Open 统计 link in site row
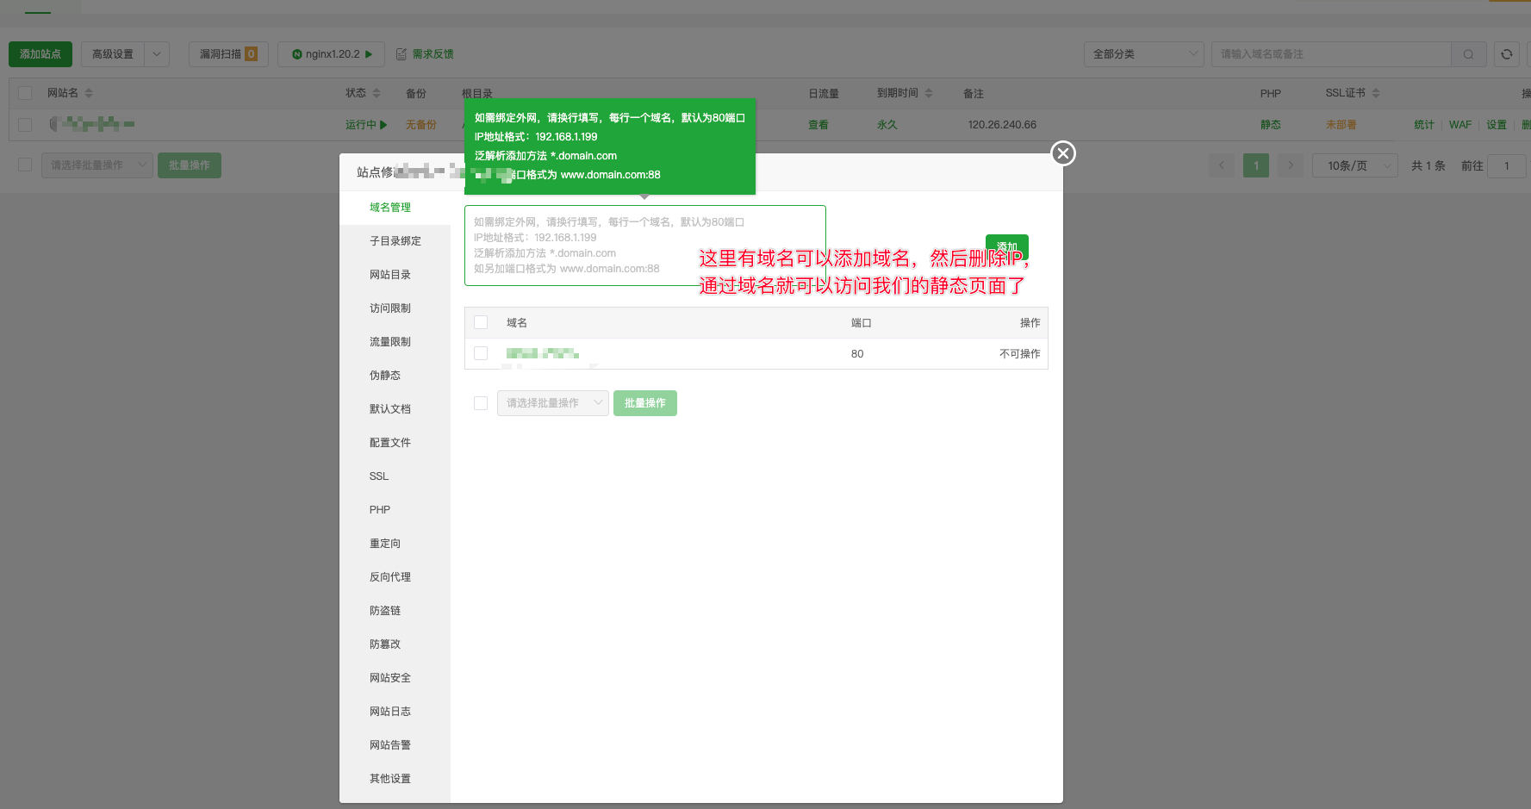 tap(1424, 125)
